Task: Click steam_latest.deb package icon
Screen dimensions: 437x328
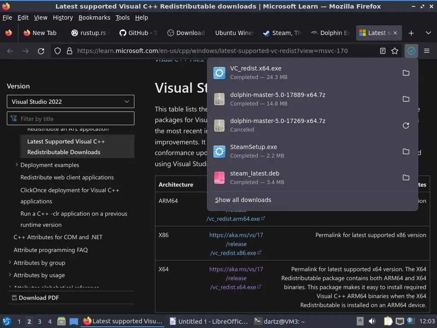Action: [219, 178]
